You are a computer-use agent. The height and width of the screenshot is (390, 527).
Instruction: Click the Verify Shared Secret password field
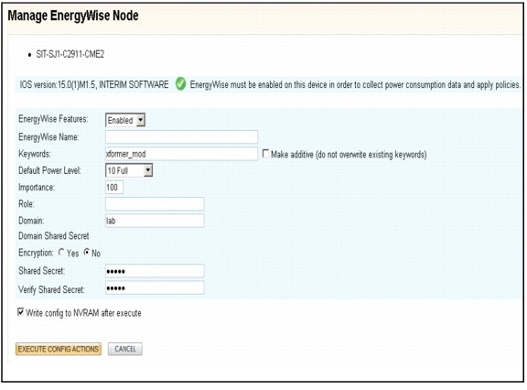pyautogui.click(x=155, y=288)
